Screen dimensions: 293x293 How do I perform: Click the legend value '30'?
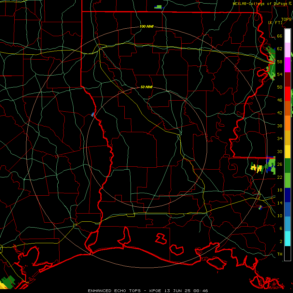(x=280, y=151)
